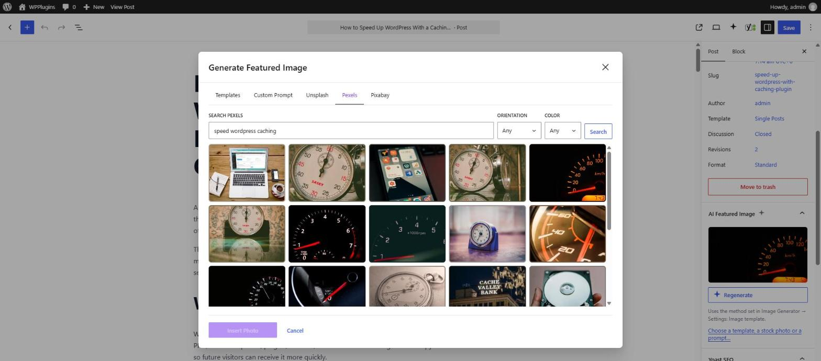This screenshot has width=821, height=361.
Task: Switch to the Post sidebar tab
Action: (x=713, y=51)
